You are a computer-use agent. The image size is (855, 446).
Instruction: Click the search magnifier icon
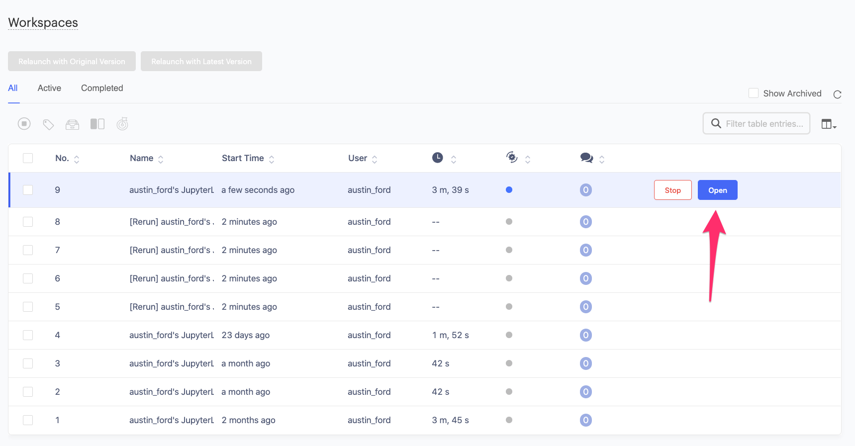tap(716, 123)
